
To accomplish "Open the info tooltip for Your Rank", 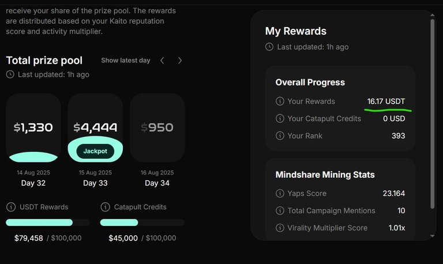I will pos(280,136).
